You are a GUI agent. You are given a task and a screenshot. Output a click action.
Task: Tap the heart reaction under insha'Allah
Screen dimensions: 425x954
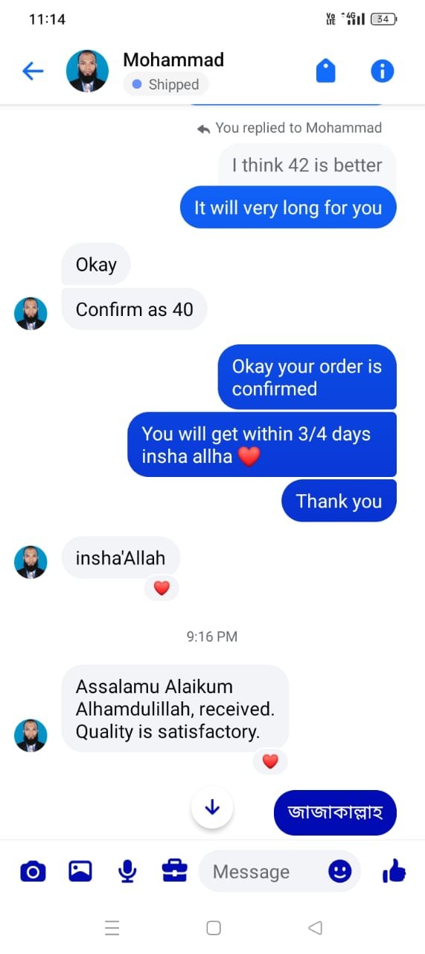coord(162,588)
